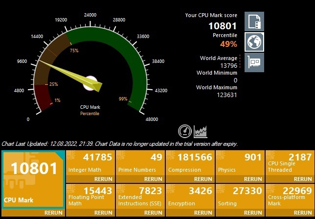Select the Sorting 27330 tile
Screen dimensions: 315x219
[x=240, y=197]
